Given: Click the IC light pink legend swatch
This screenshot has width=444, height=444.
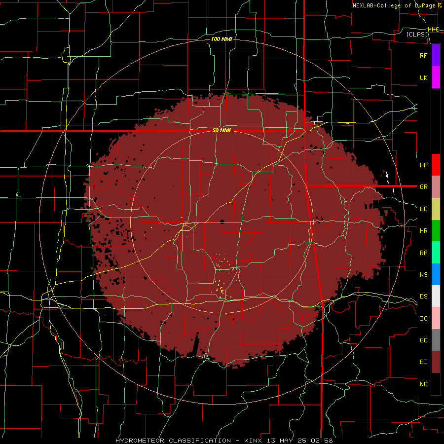Looking at the screenshot, I should (436, 318).
